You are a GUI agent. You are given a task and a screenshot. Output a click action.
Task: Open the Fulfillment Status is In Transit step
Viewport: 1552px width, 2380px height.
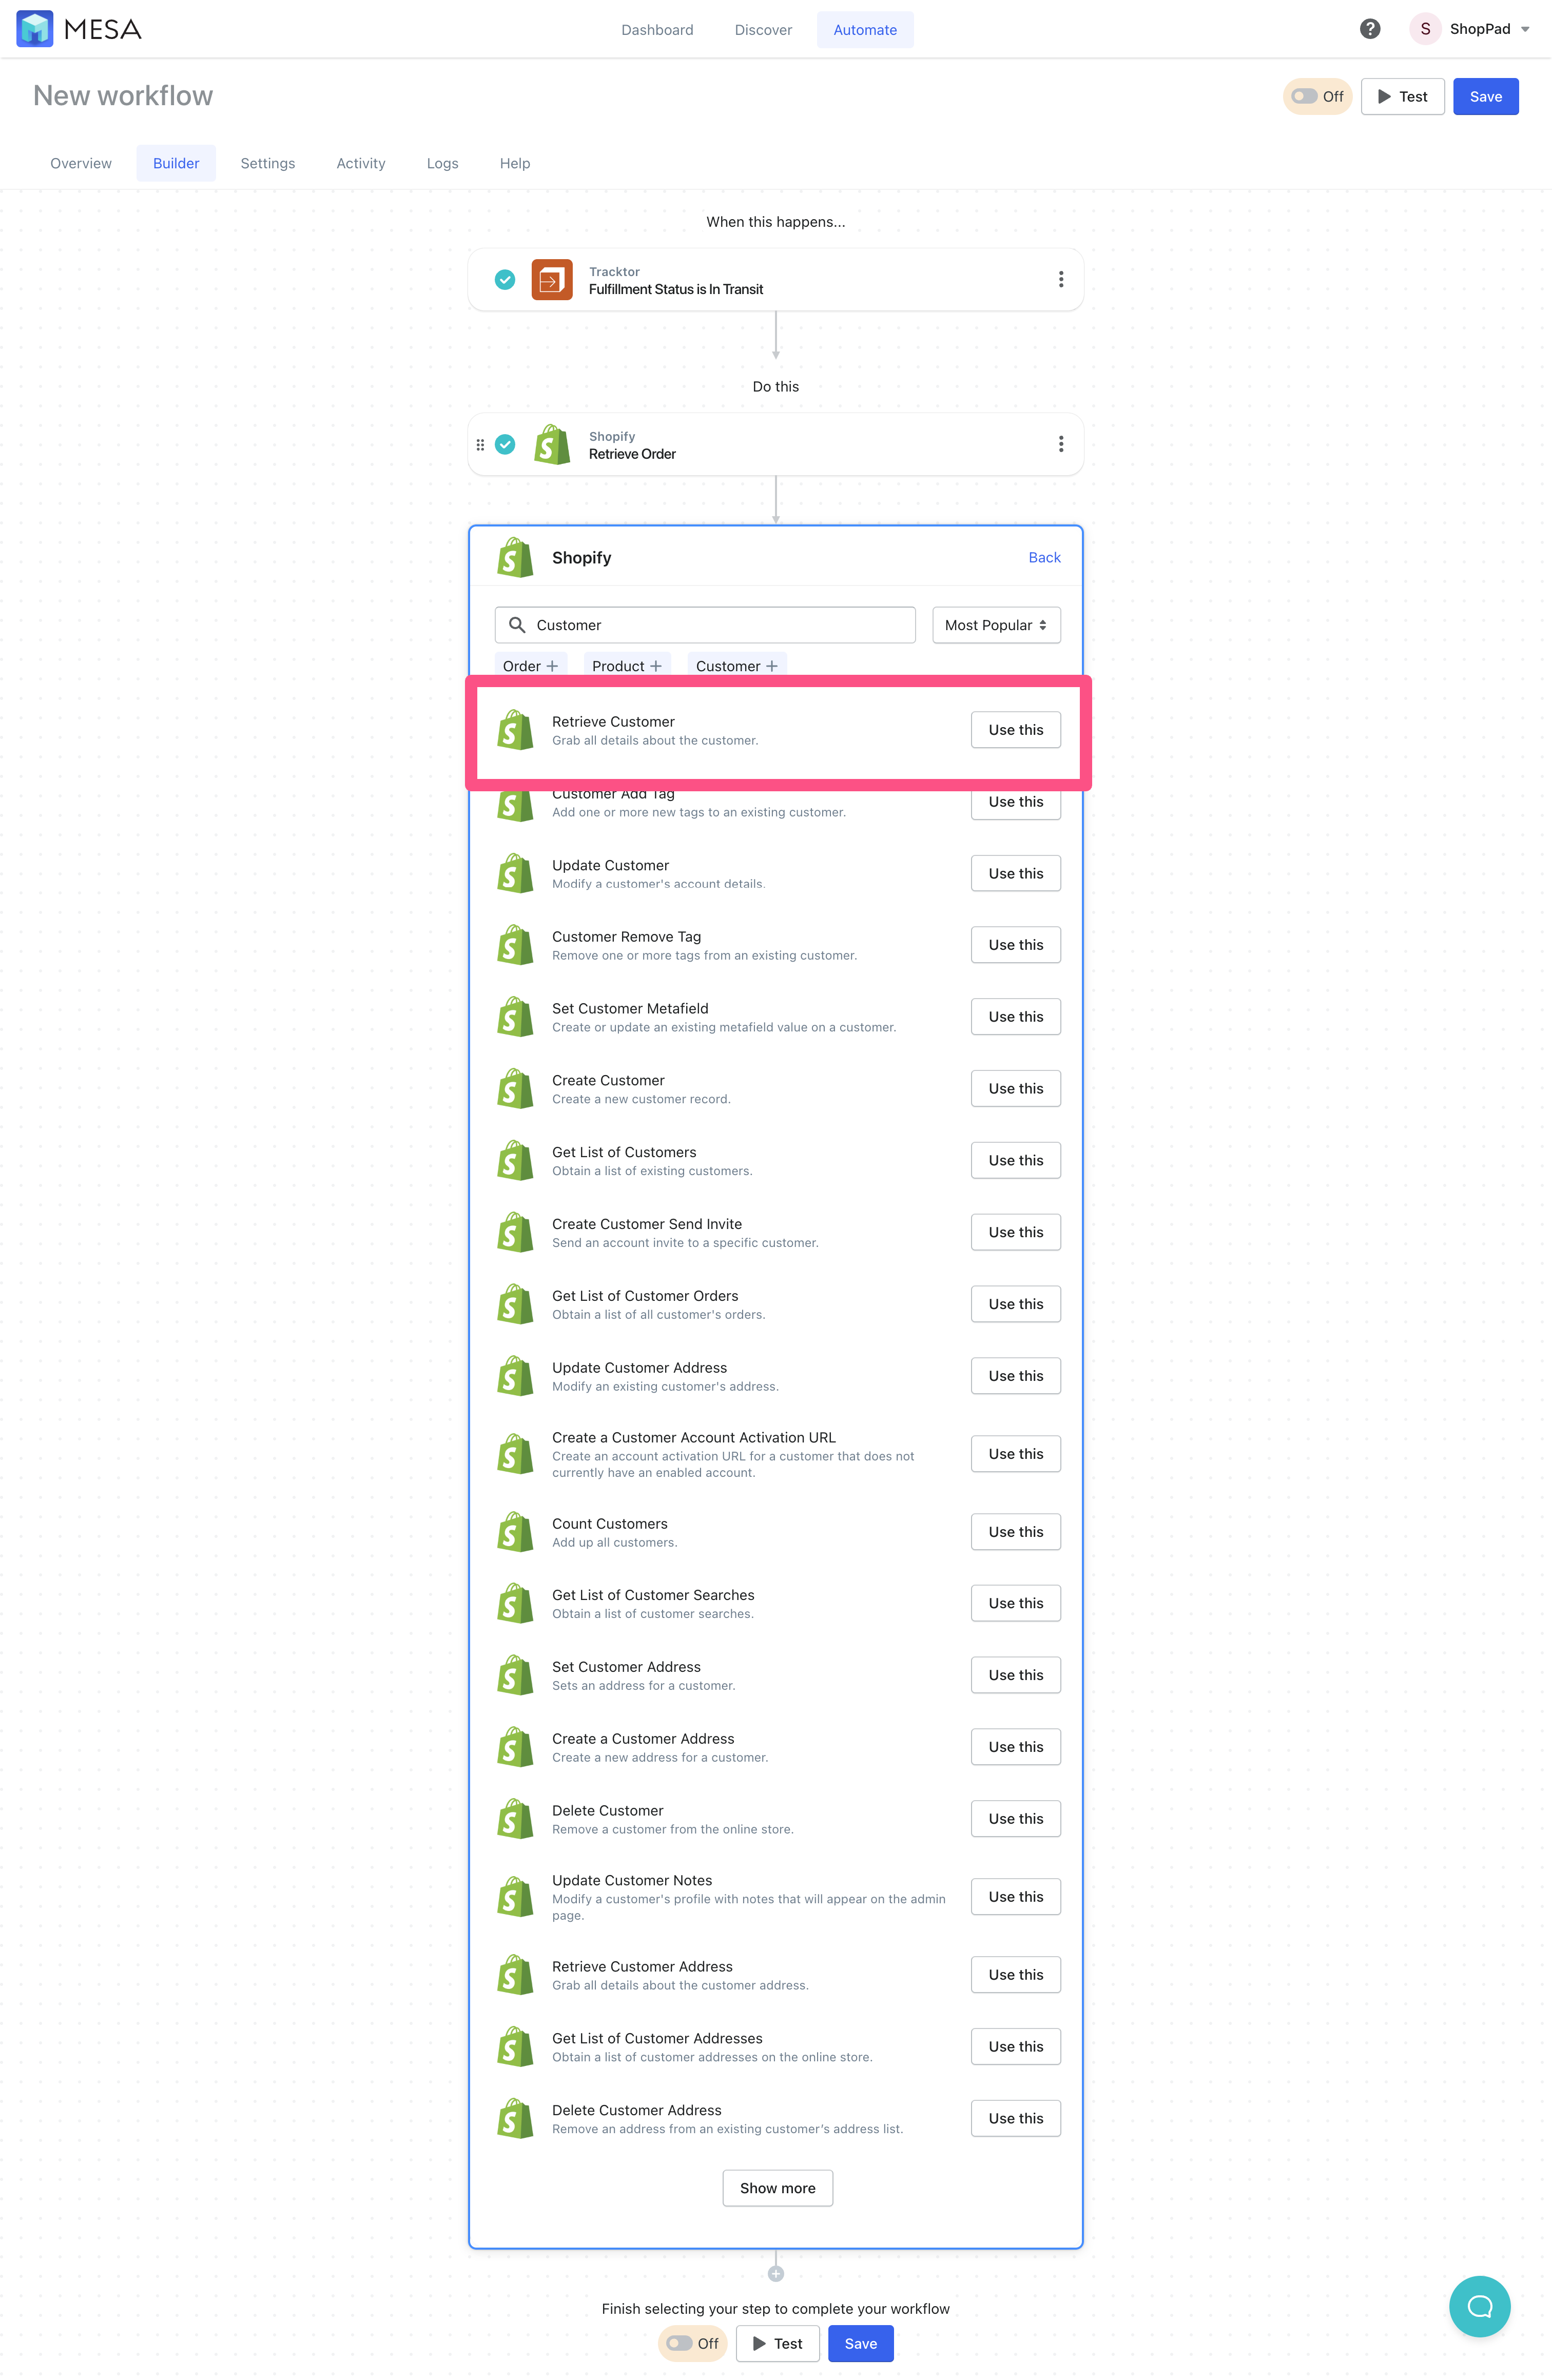pos(775,280)
